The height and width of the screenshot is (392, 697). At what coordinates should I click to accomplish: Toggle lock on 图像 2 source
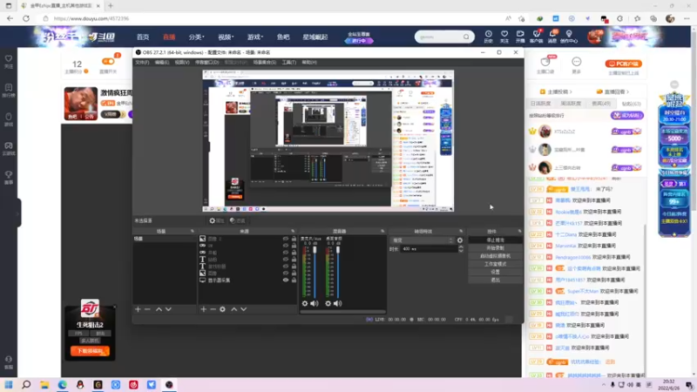pos(294,239)
